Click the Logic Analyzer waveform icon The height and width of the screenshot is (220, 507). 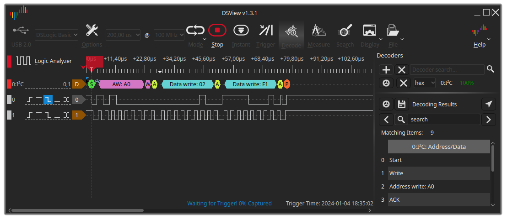24,61
